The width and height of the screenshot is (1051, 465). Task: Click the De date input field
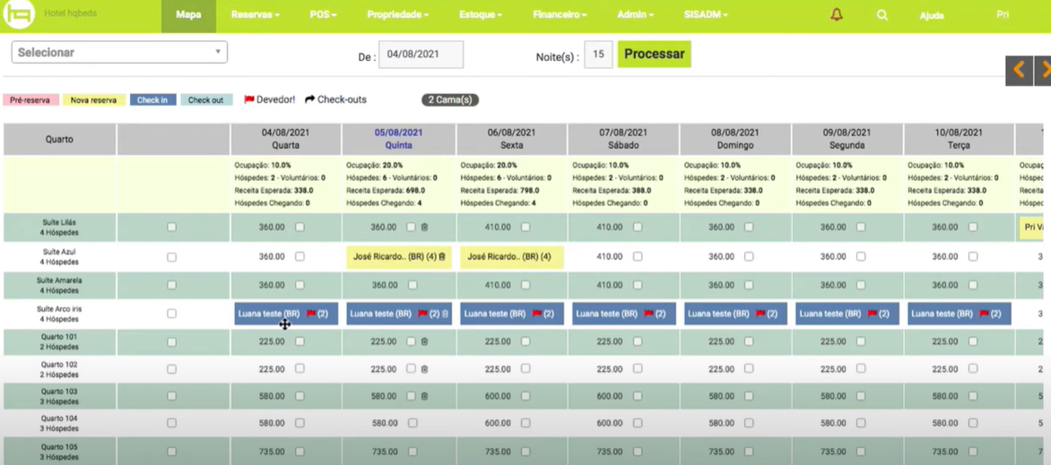[421, 55]
